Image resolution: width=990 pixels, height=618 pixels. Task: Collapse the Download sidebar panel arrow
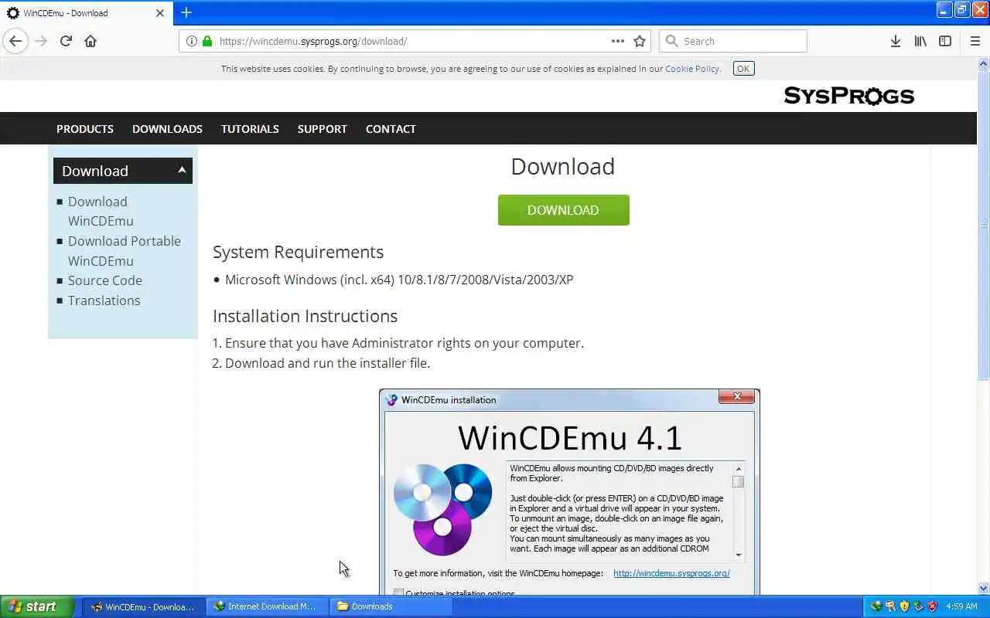(x=182, y=170)
